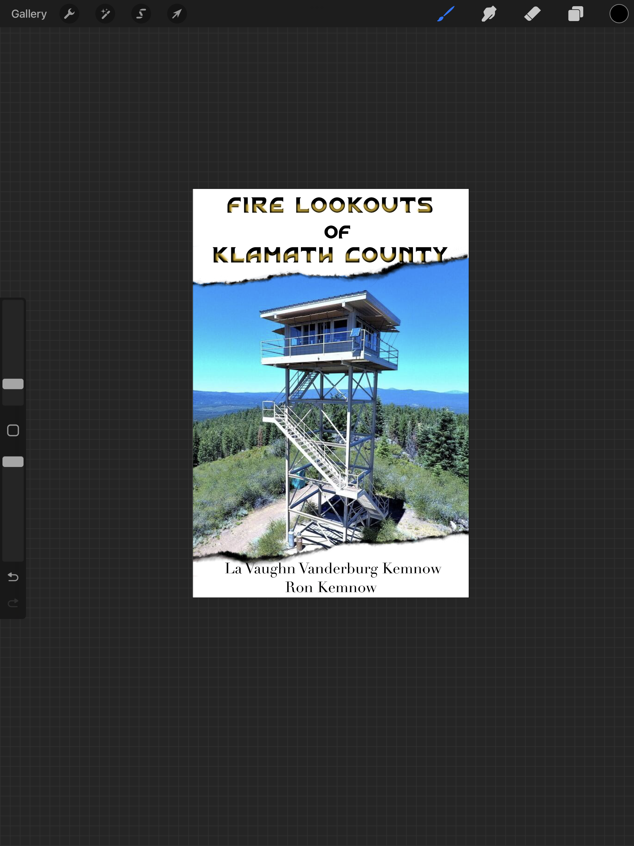Tap the square Modify button in sidebar
This screenshot has width=634, height=846.
point(13,431)
